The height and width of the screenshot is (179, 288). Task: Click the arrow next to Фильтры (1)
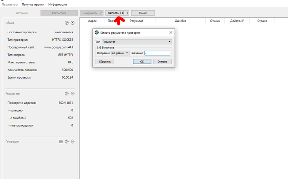[x=128, y=13]
